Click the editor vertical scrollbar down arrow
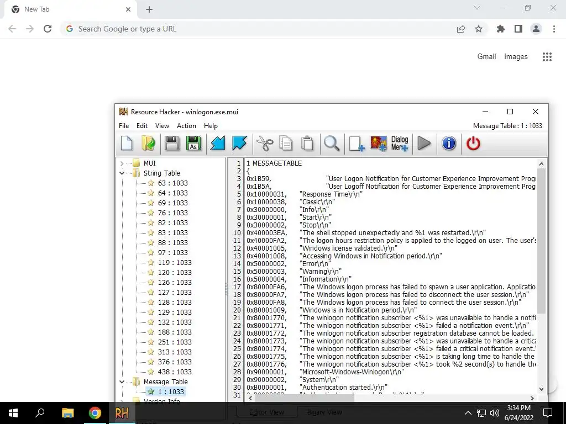 (541, 389)
